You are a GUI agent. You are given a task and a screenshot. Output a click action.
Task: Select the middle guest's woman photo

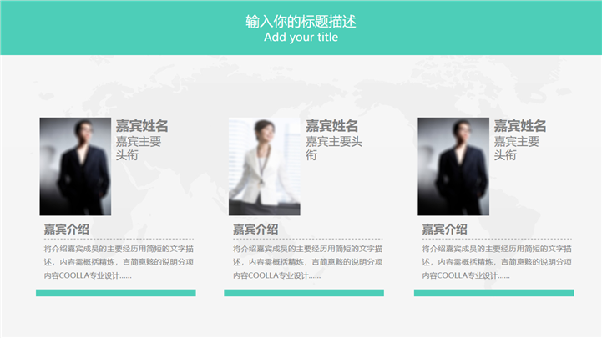click(265, 167)
